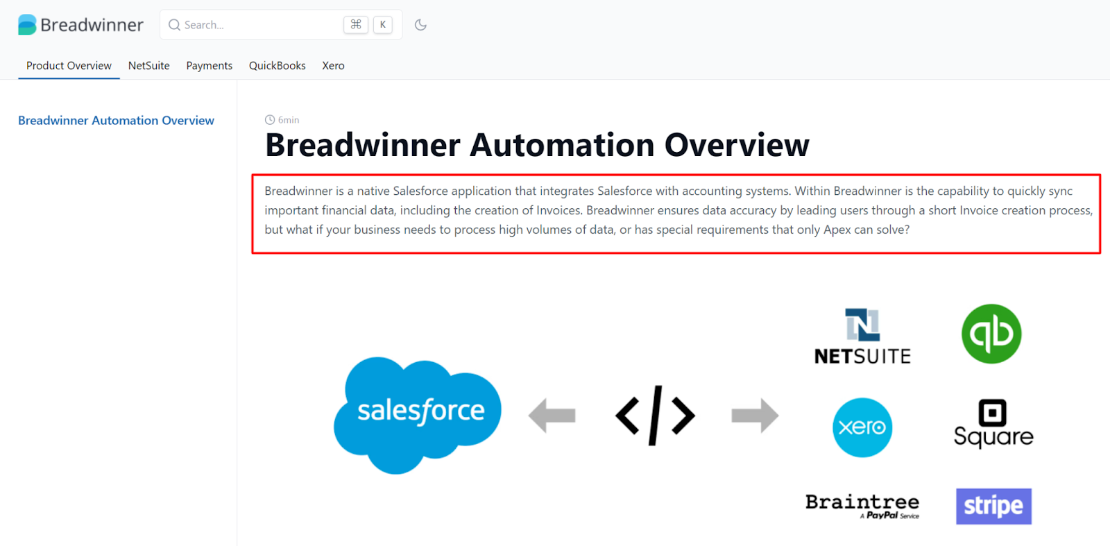The height and width of the screenshot is (546, 1110).
Task: Open Breadwinner Automation Overview sidebar link
Action: click(116, 121)
